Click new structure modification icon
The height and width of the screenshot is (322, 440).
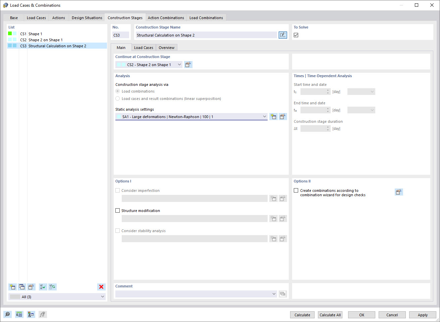click(273, 218)
